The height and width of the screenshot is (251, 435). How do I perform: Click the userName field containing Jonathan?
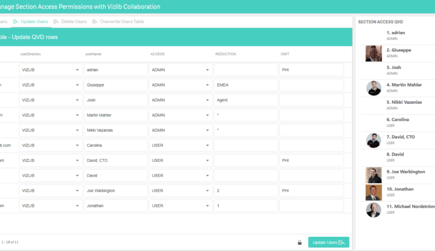pyautogui.click(x=115, y=206)
